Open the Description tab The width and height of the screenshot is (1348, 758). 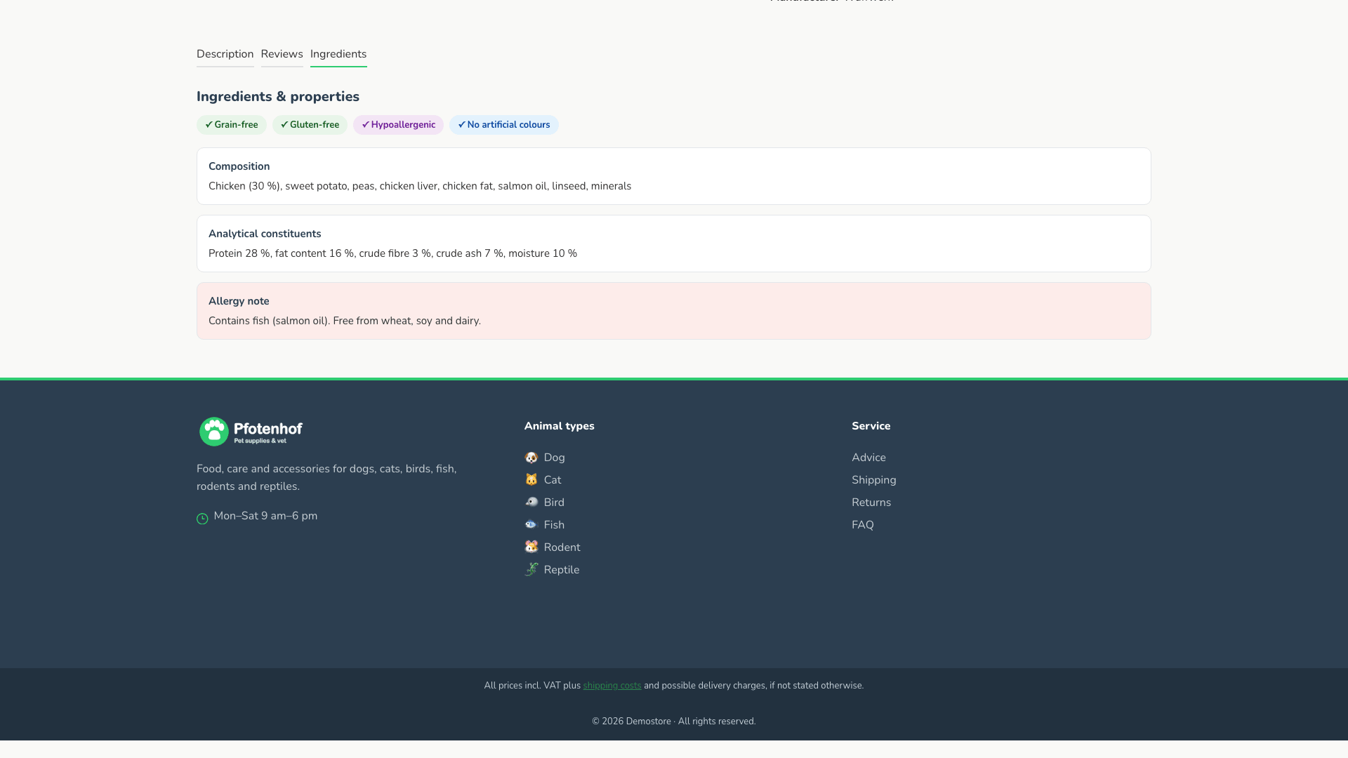225,54
